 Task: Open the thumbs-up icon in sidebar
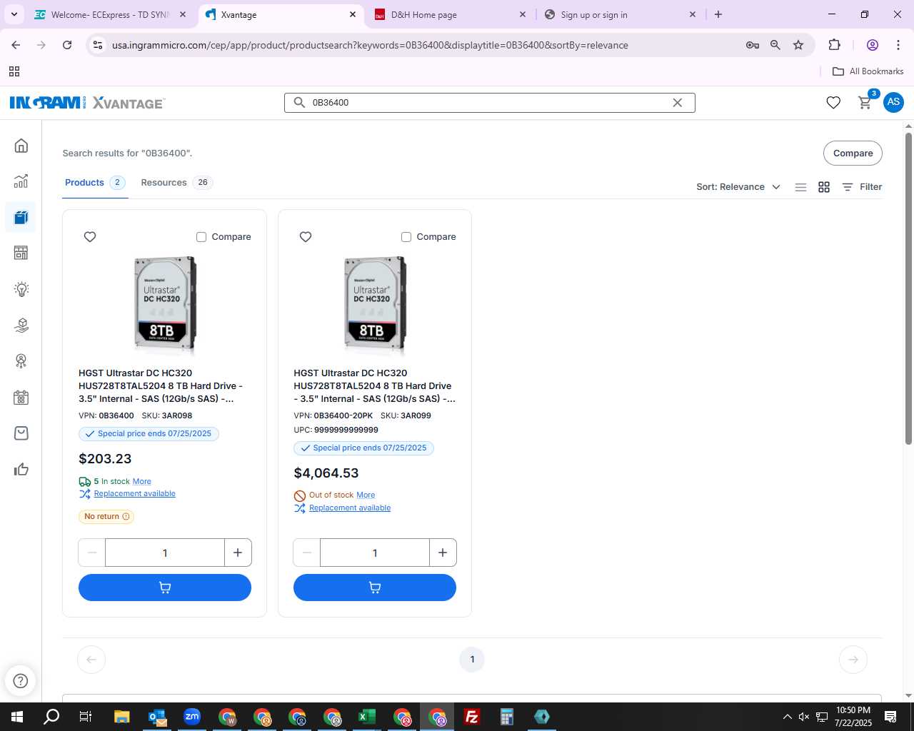point(21,469)
